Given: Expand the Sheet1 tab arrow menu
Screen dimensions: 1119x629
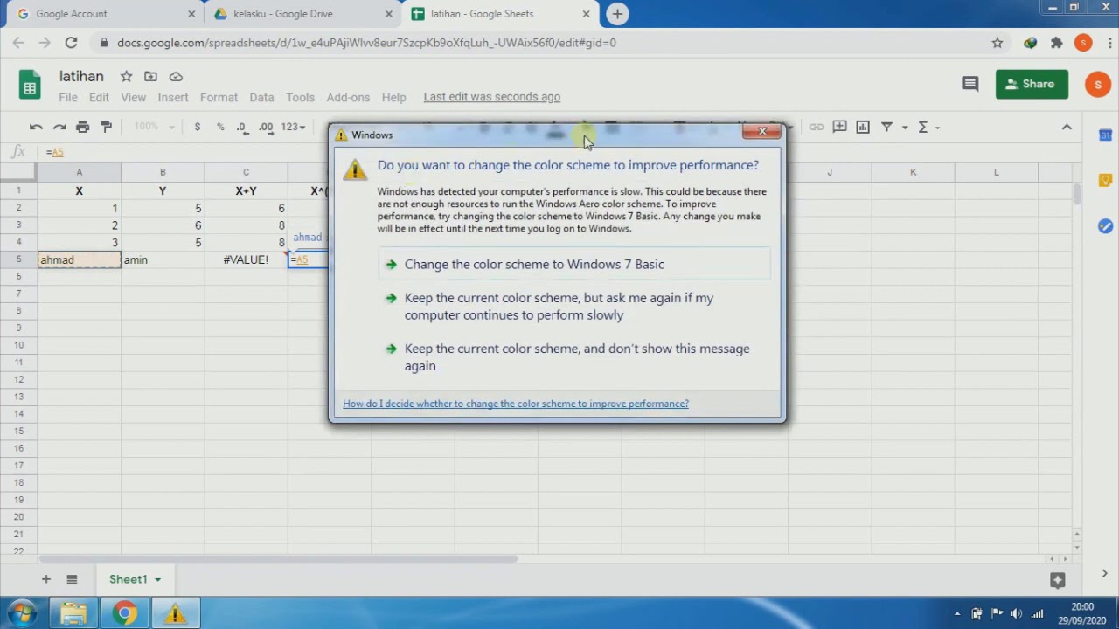Looking at the screenshot, I should point(158,580).
